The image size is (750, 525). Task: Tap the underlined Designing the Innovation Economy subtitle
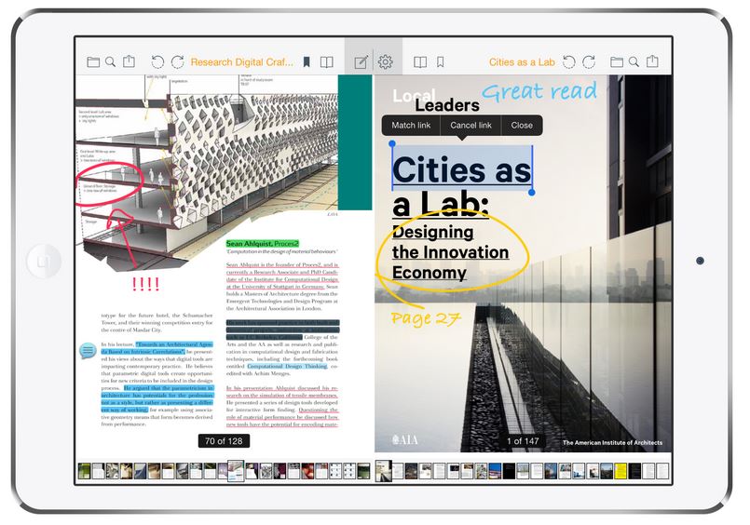pos(450,252)
